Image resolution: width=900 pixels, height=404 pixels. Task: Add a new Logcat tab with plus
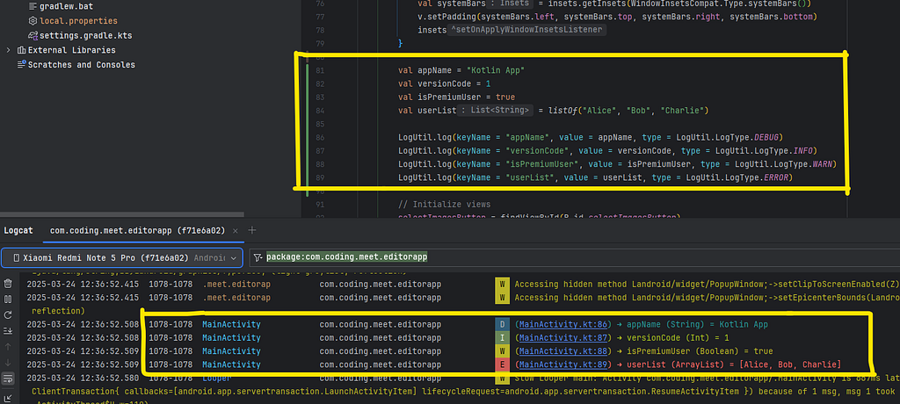point(251,231)
